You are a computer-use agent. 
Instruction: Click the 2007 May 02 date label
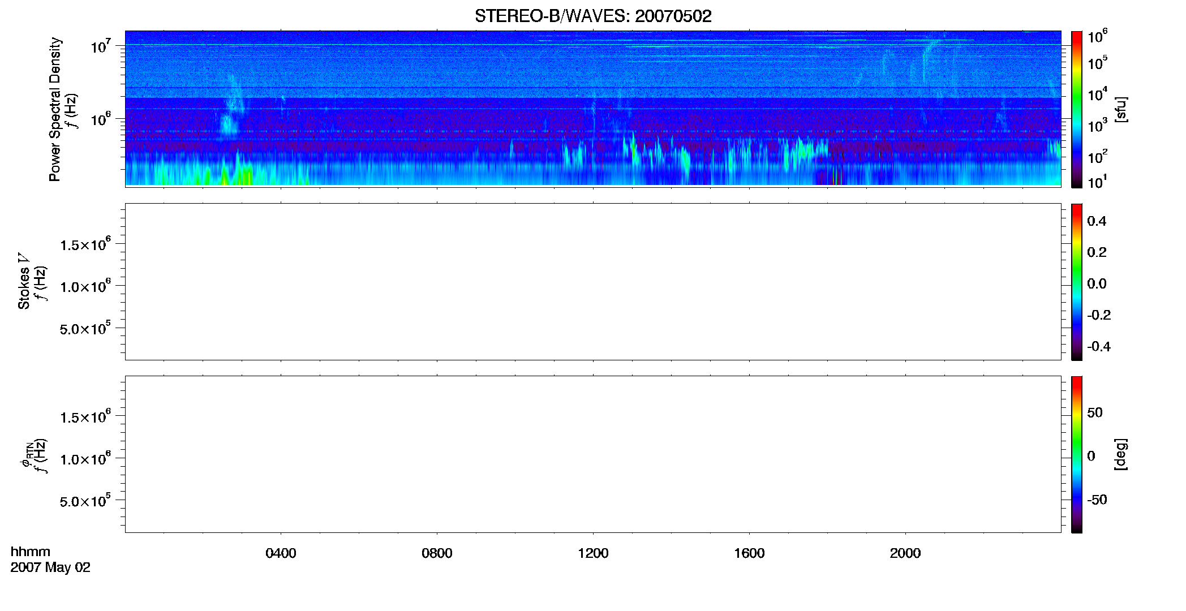[50, 567]
